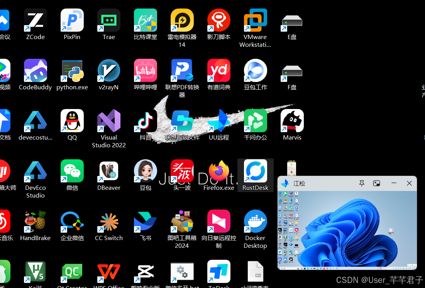Select the devecostu... shortcut icon
The width and height of the screenshot is (425, 288).
[36, 121]
